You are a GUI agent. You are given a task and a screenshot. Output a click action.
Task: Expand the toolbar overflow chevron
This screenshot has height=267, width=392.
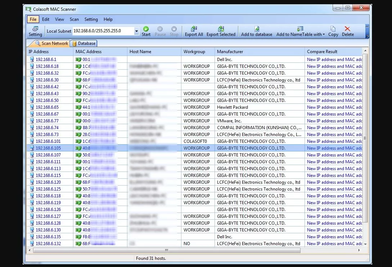point(367,27)
